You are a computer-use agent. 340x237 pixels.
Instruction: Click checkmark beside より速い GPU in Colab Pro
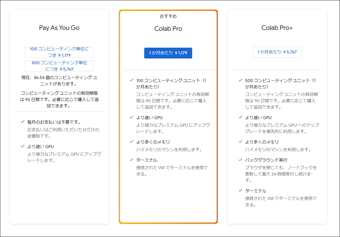coord(132,117)
